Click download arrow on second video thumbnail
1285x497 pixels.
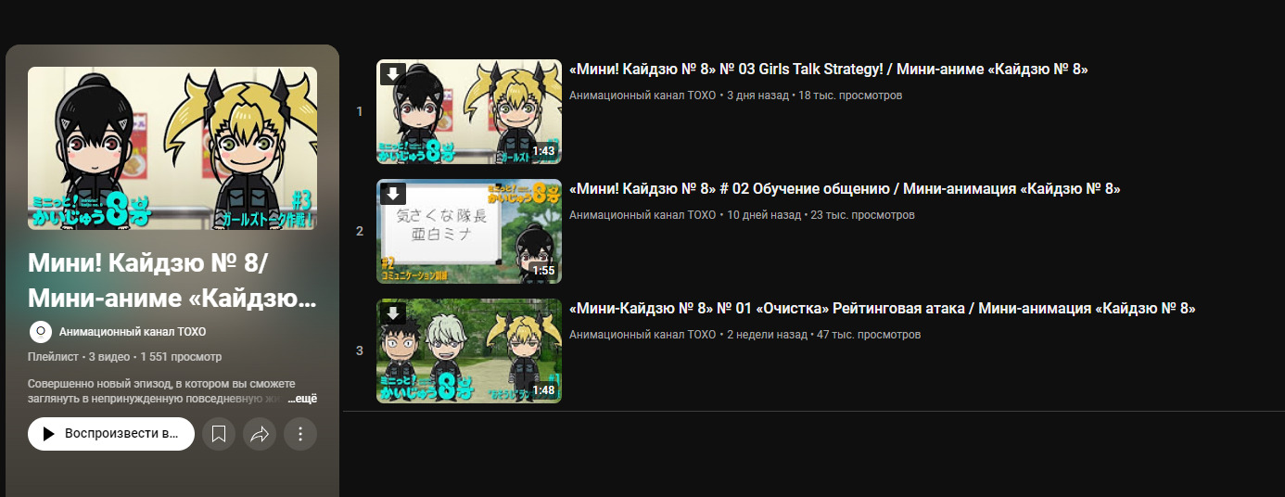pyautogui.click(x=393, y=193)
